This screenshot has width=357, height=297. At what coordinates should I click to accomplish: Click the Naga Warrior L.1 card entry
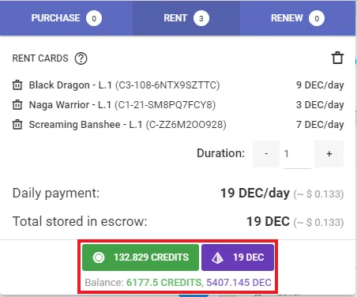click(122, 105)
